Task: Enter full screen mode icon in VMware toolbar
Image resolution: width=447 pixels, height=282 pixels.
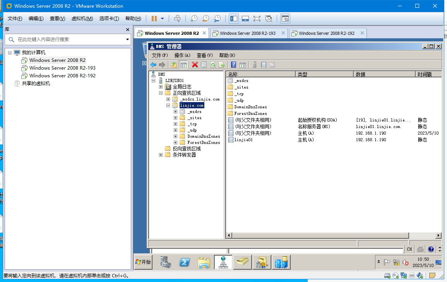Action: point(257,19)
